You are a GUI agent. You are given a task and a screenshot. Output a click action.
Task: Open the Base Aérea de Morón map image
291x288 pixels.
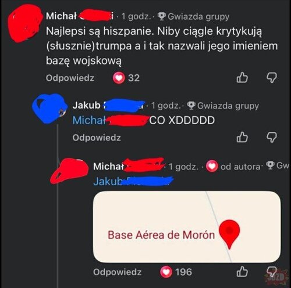[x=187, y=227]
